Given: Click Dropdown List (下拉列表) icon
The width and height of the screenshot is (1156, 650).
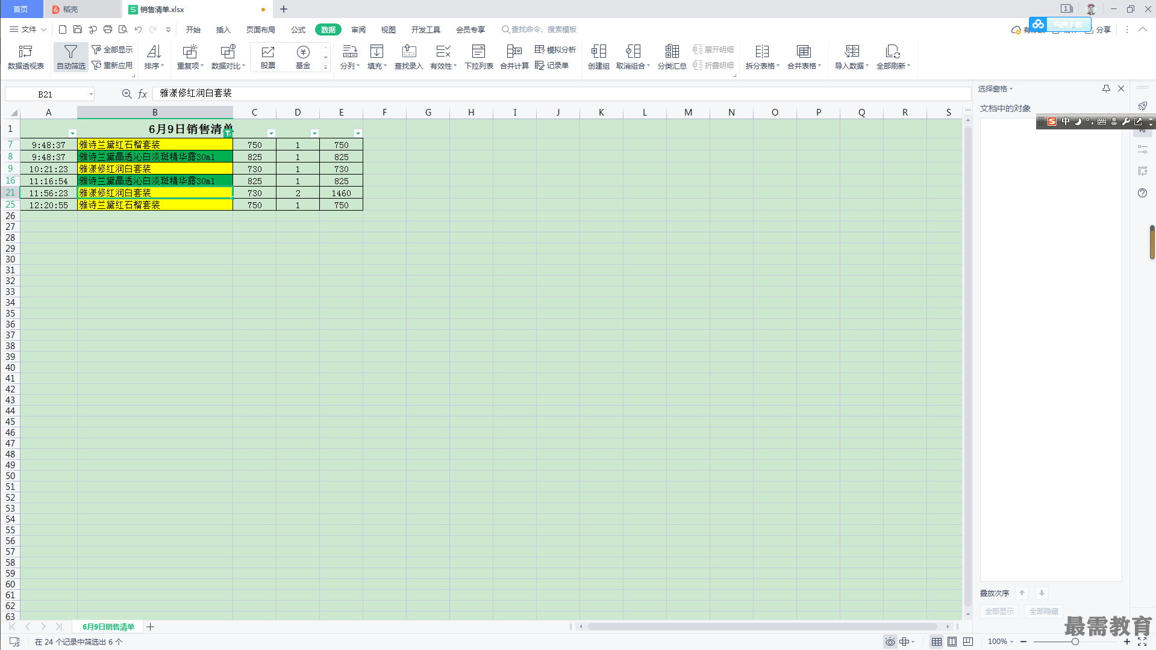Looking at the screenshot, I should click(x=479, y=57).
